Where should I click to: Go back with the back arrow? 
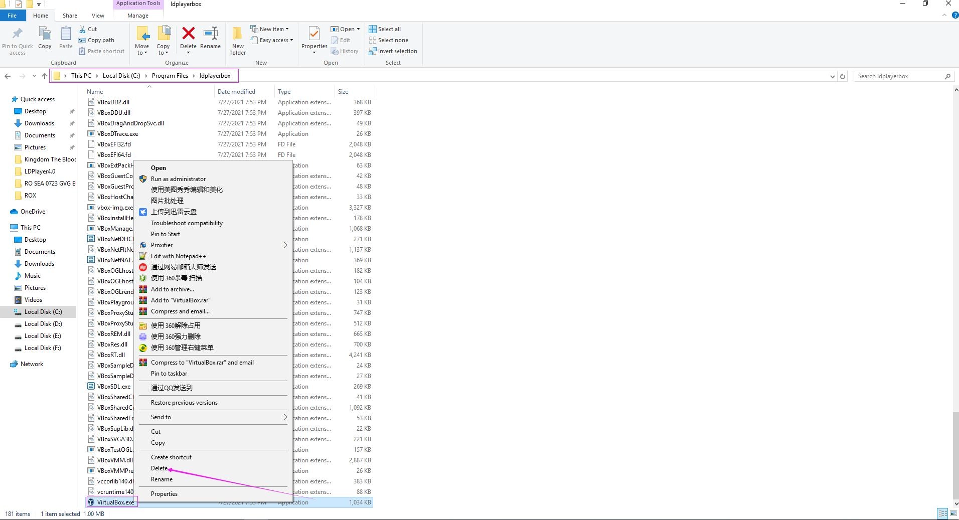[8, 76]
